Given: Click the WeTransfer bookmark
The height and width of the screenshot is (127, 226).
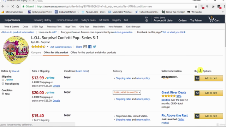Looking at the screenshot, I should [x=195, y=12].
